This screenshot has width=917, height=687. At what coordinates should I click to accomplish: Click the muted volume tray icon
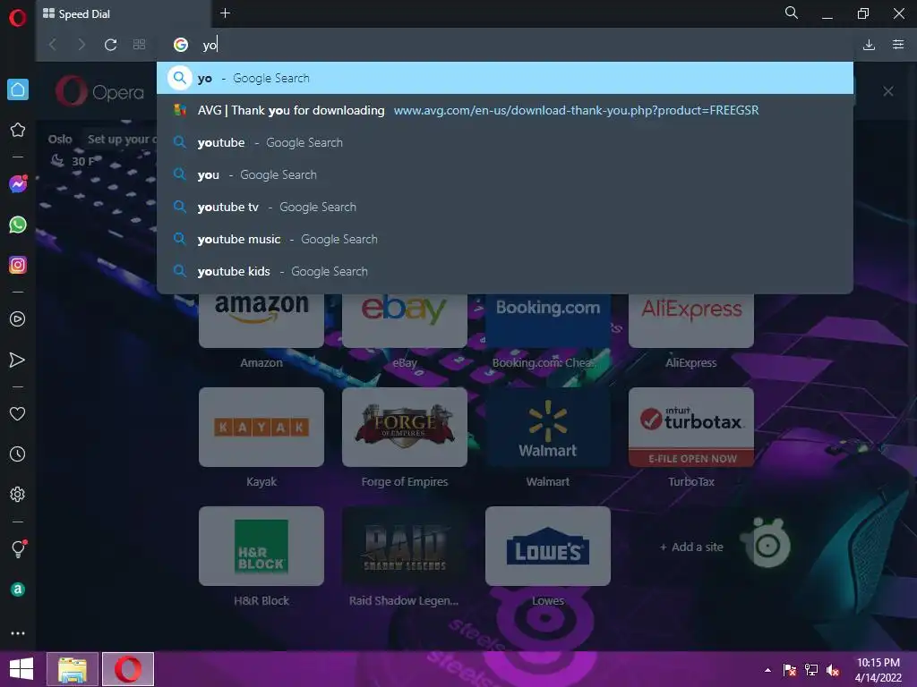[833, 670]
